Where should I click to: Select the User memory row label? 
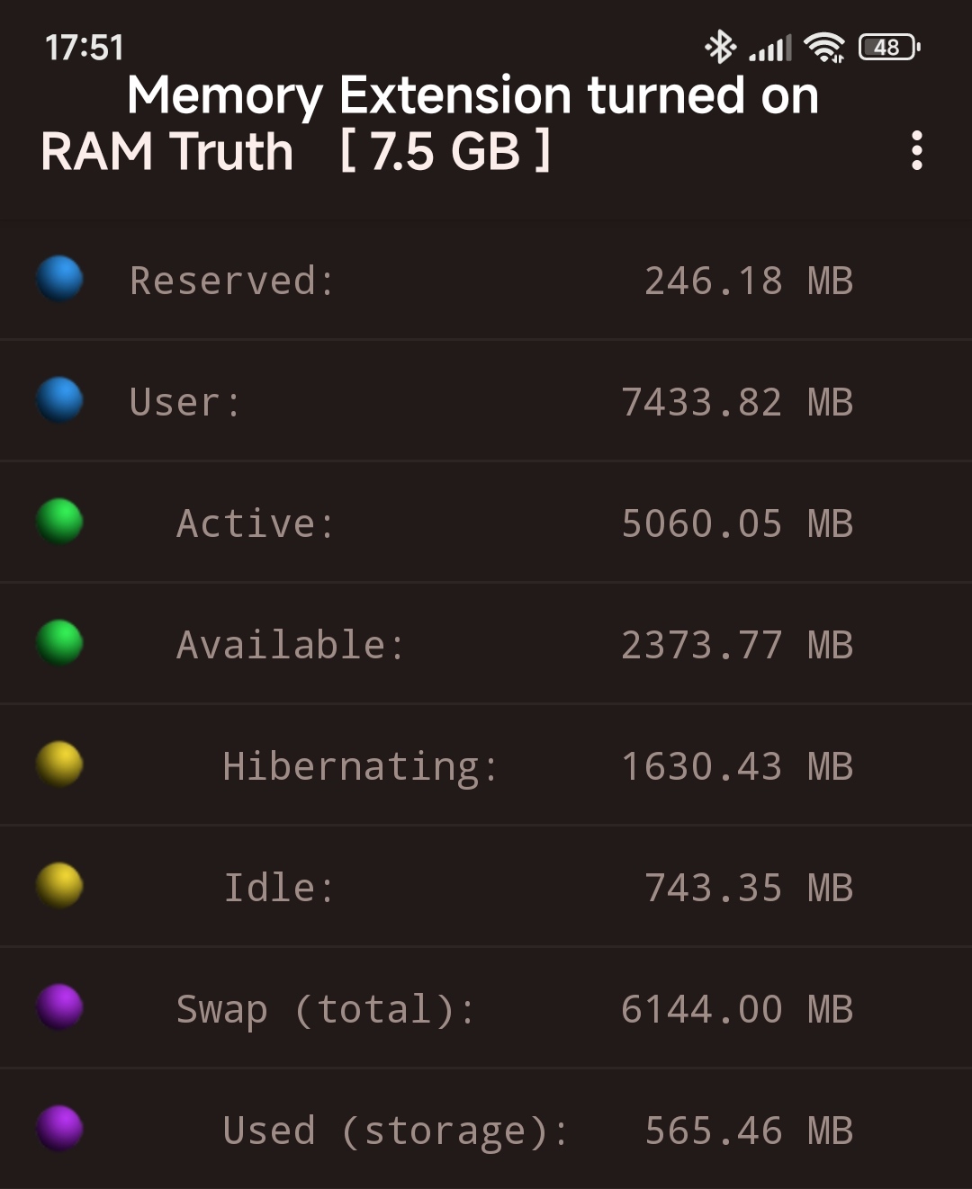(x=185, y=402)
